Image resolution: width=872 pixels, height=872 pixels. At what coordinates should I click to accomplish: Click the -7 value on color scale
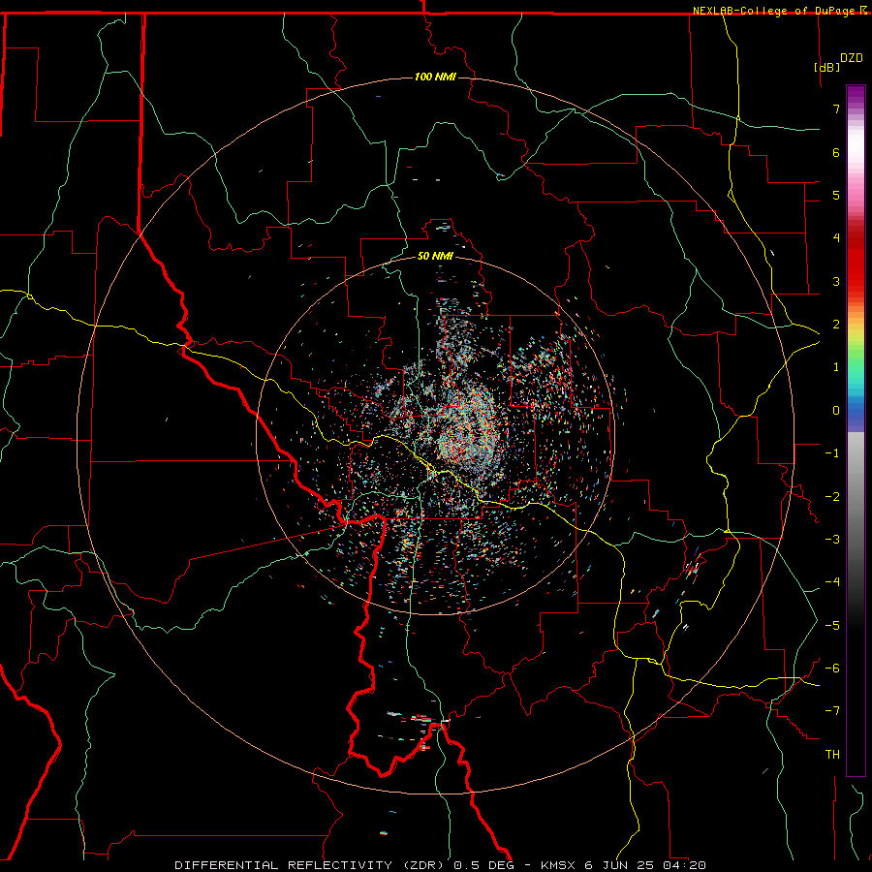tap(832, 711)
